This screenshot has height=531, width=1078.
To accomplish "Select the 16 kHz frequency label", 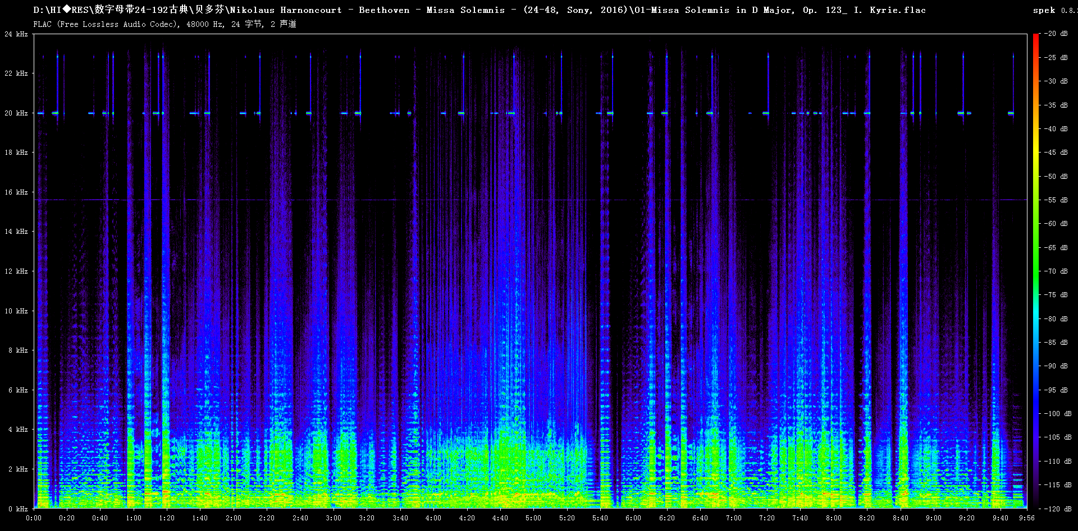I will (16, 192).
